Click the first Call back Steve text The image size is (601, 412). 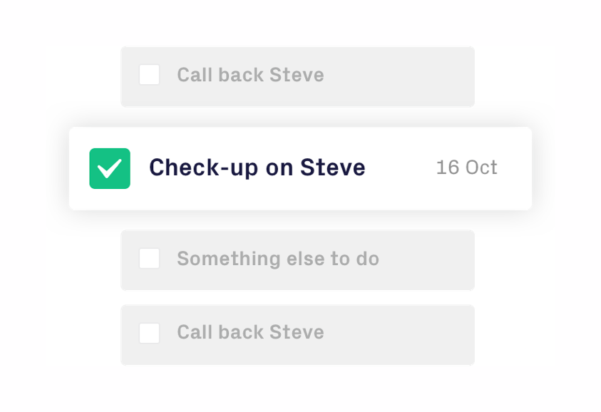(x=250, y=74)
